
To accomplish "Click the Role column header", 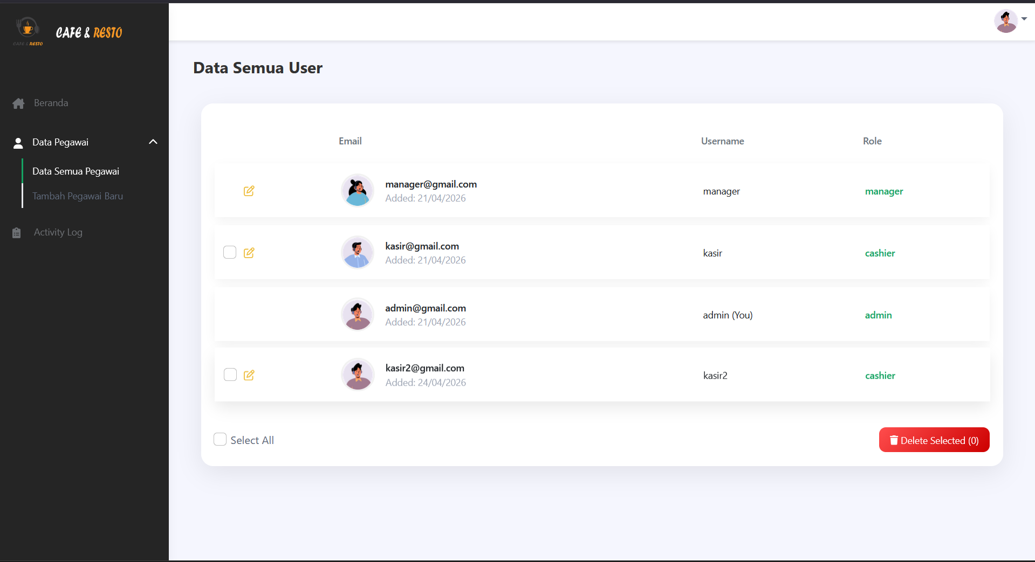I will click(x=872, y=141).
